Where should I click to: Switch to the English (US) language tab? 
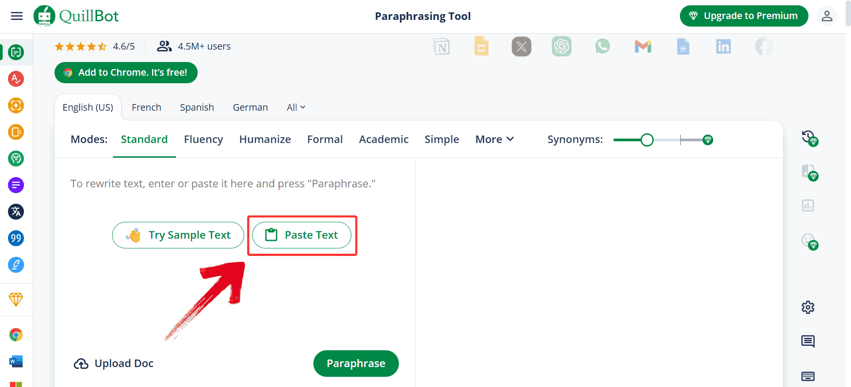point(88,108)
